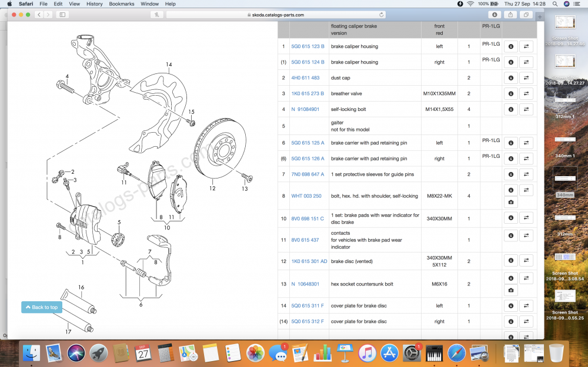This screenshot has height=367, width=588.
Task: Open part link N 91084901
Action: (305, 109)
